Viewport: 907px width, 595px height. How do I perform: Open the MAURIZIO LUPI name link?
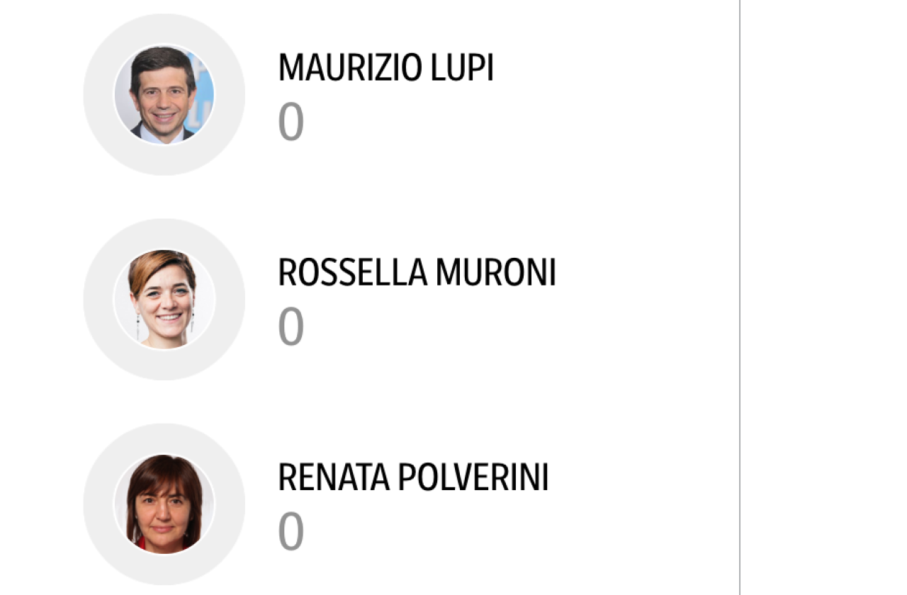click(x=385, y=68)
